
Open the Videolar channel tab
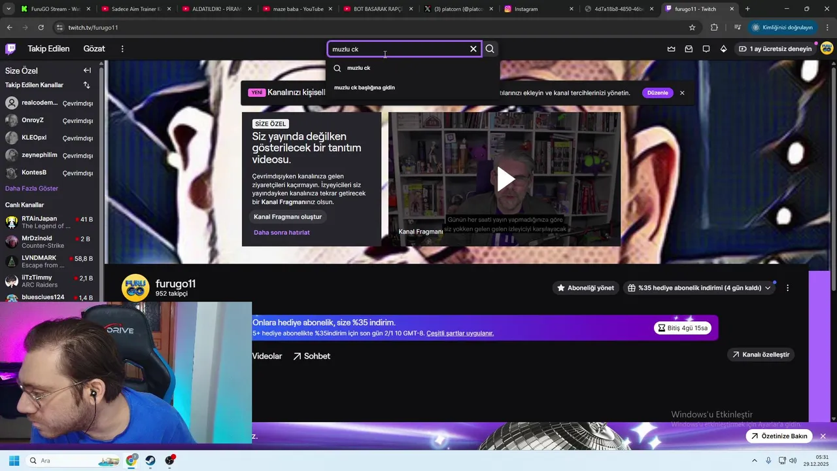[267, 356]
